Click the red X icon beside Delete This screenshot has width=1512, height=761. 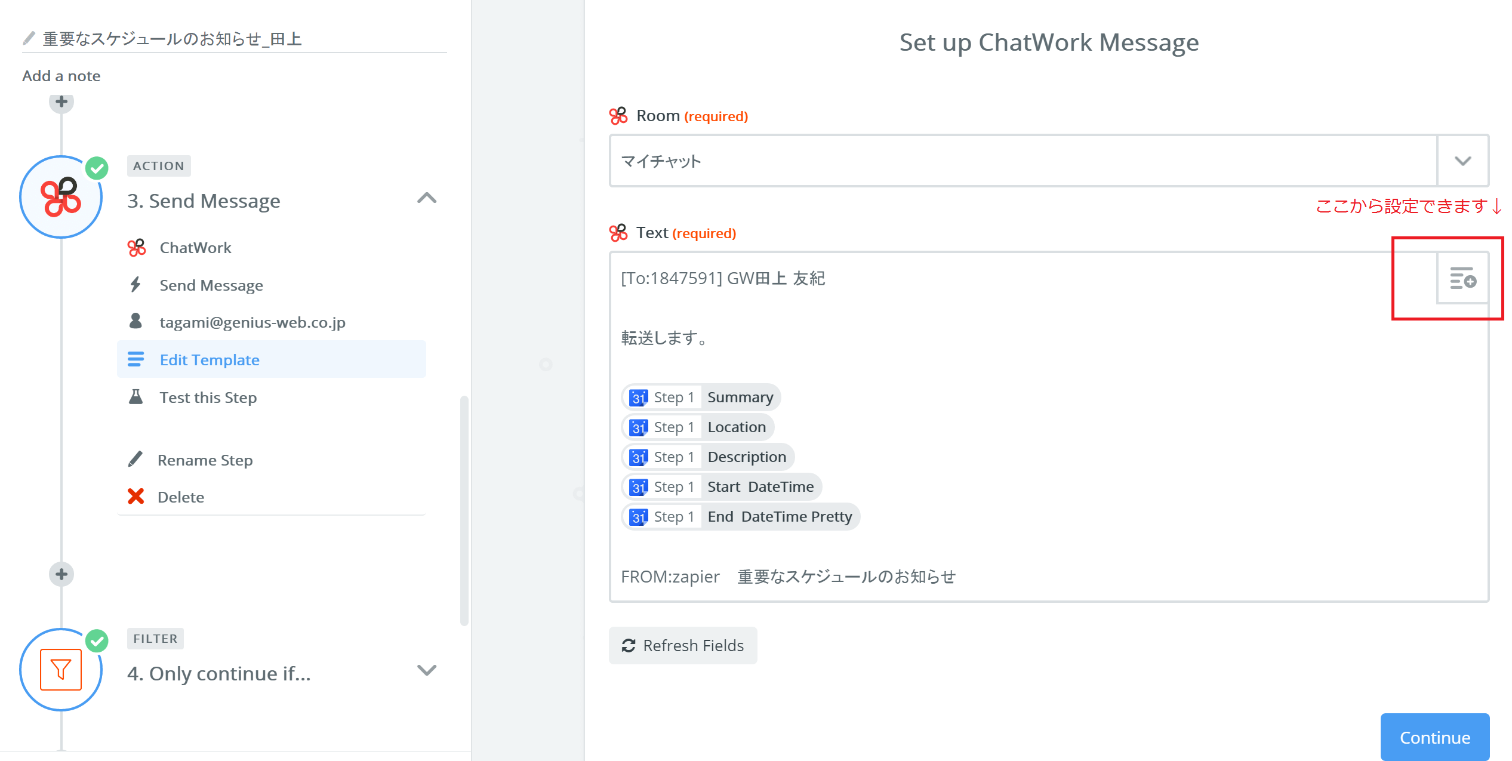click(x=136, y=496)
